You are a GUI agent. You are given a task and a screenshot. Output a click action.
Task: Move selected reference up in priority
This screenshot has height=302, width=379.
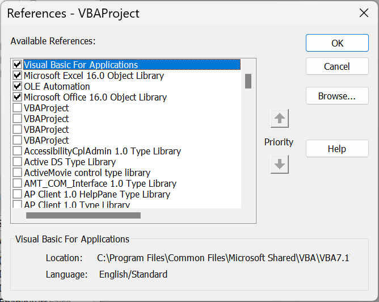point(280,119)
